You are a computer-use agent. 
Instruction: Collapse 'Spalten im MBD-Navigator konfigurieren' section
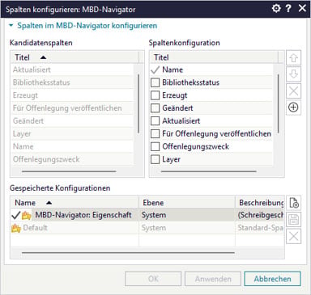coord(11,26)
